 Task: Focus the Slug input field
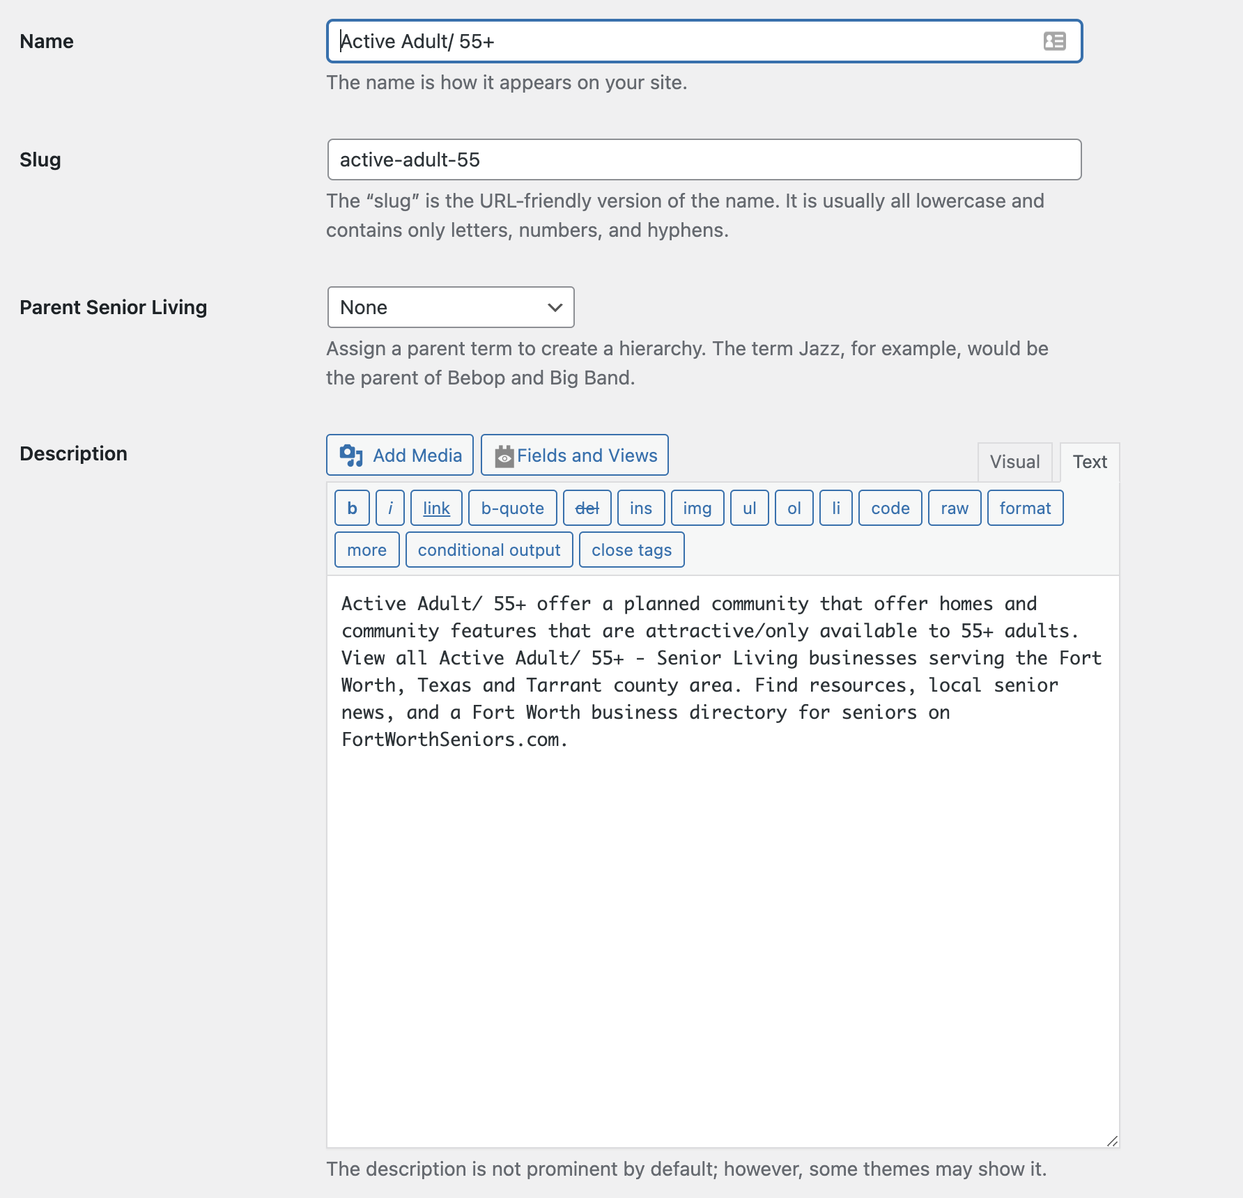coord(704,160)
